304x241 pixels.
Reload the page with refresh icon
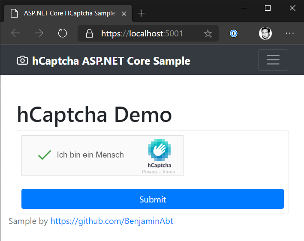[x=63, y=33]
